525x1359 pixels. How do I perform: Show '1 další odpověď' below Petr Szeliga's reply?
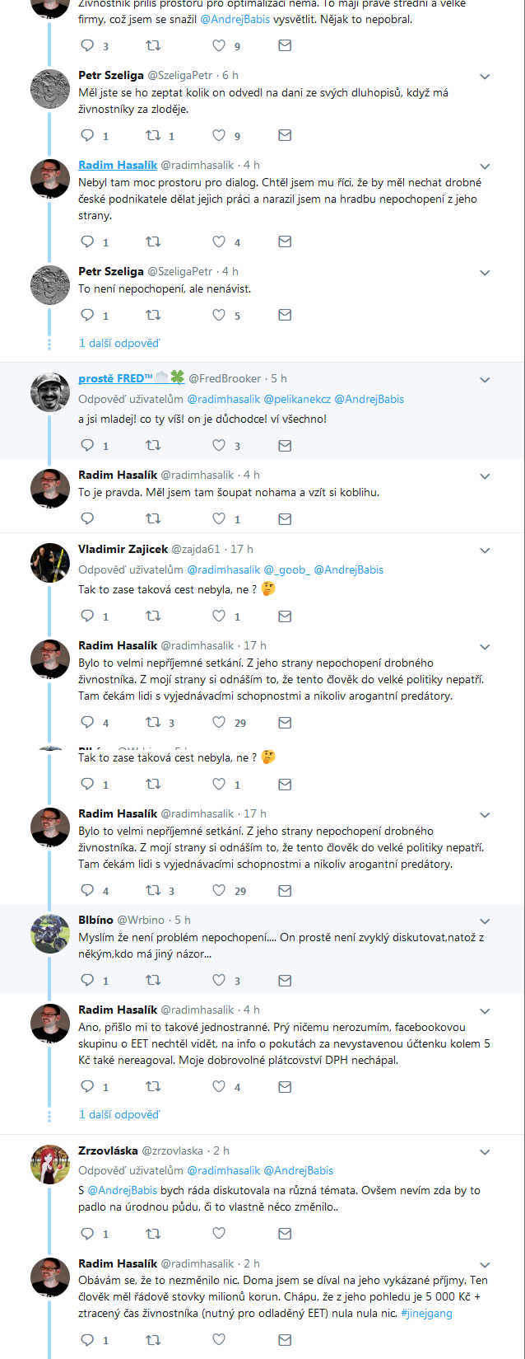119,343
